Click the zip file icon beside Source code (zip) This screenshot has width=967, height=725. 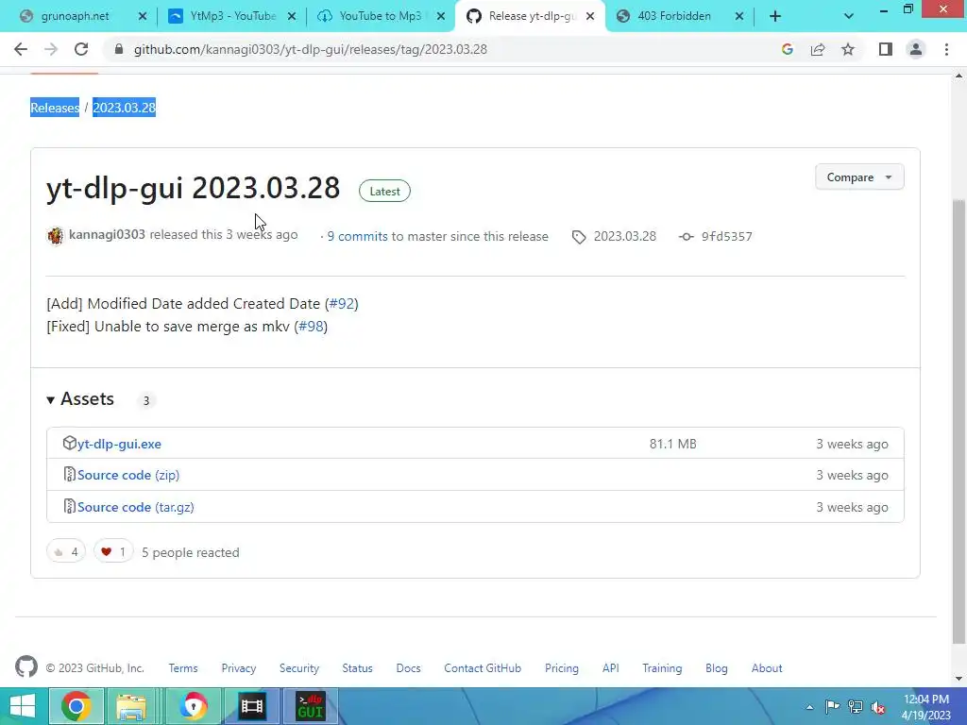[x=69, y=474]
